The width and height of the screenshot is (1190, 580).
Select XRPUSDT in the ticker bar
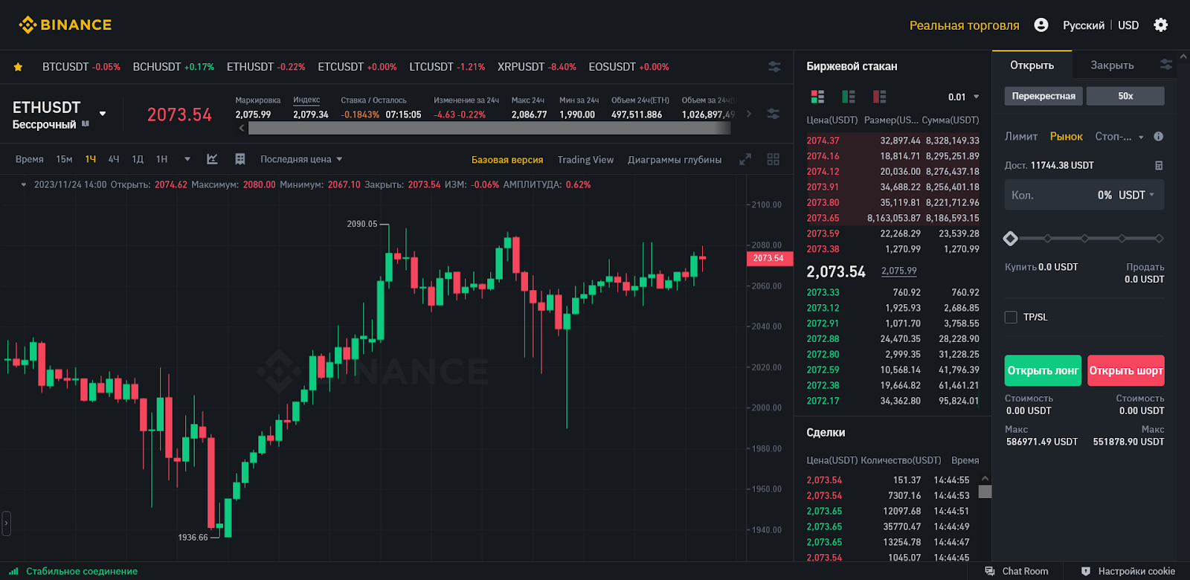pyautogui.click(x=537, y=66)
